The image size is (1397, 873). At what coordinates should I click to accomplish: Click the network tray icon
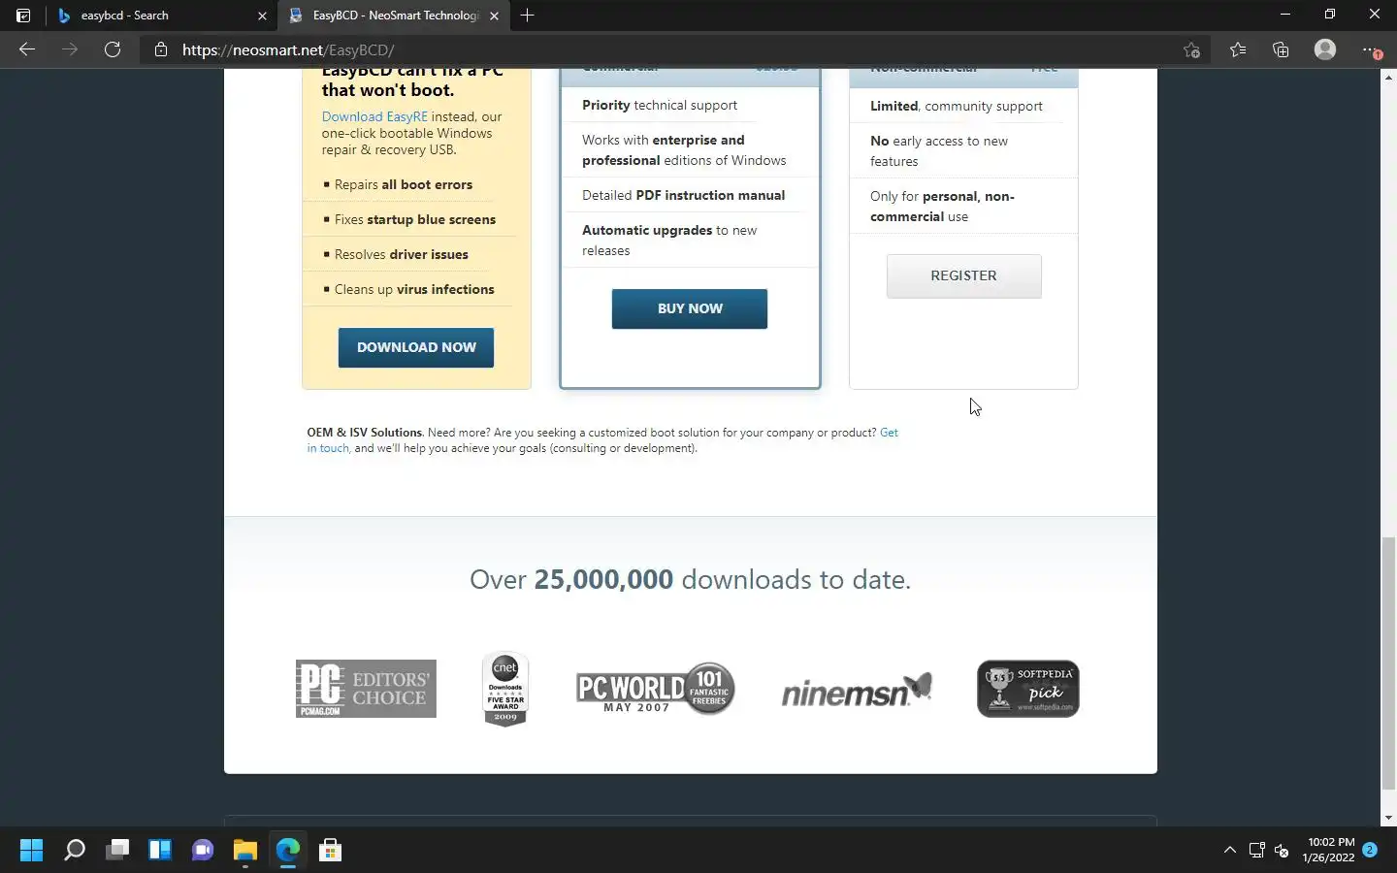(1256, 850)
